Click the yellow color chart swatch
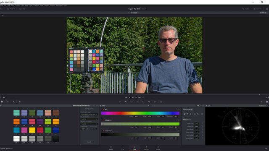 click(x=32, y=130)
